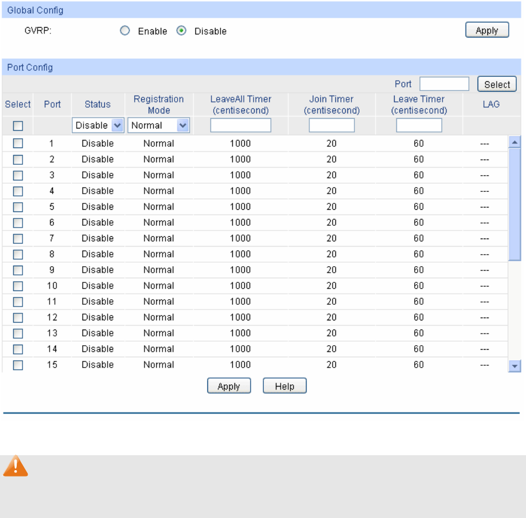Check the checkbox for port 5
This screenshot has width=526, height=518.
[18, 207]
